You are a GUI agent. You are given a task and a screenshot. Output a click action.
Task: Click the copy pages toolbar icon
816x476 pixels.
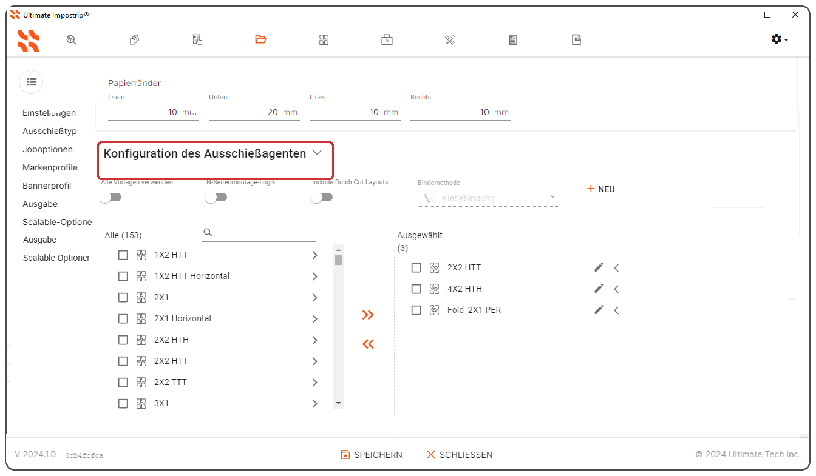(x=134, y=39)
